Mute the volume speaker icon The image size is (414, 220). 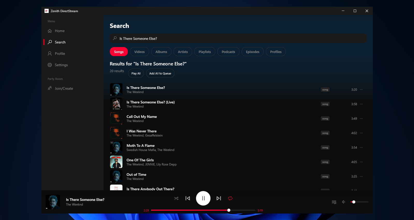click(344, 202)
